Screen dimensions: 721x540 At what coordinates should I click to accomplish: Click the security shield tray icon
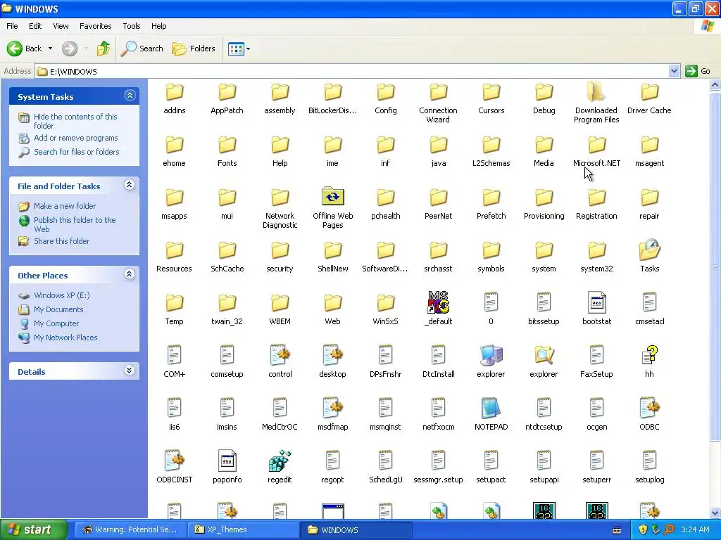[643, 530]
